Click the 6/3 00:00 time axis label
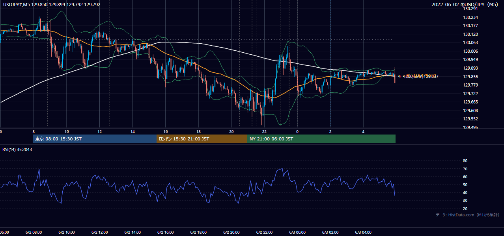The width and height of the screenshot is (504, 236). tap(297, 232)
